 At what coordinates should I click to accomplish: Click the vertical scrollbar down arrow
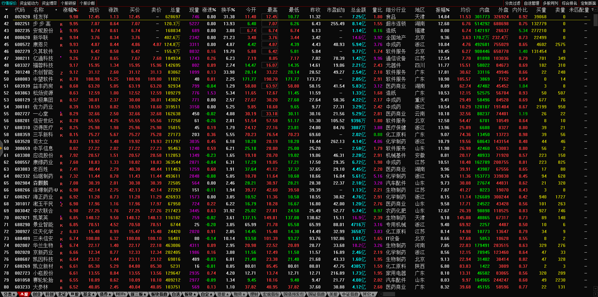click(x=595, y=288)
